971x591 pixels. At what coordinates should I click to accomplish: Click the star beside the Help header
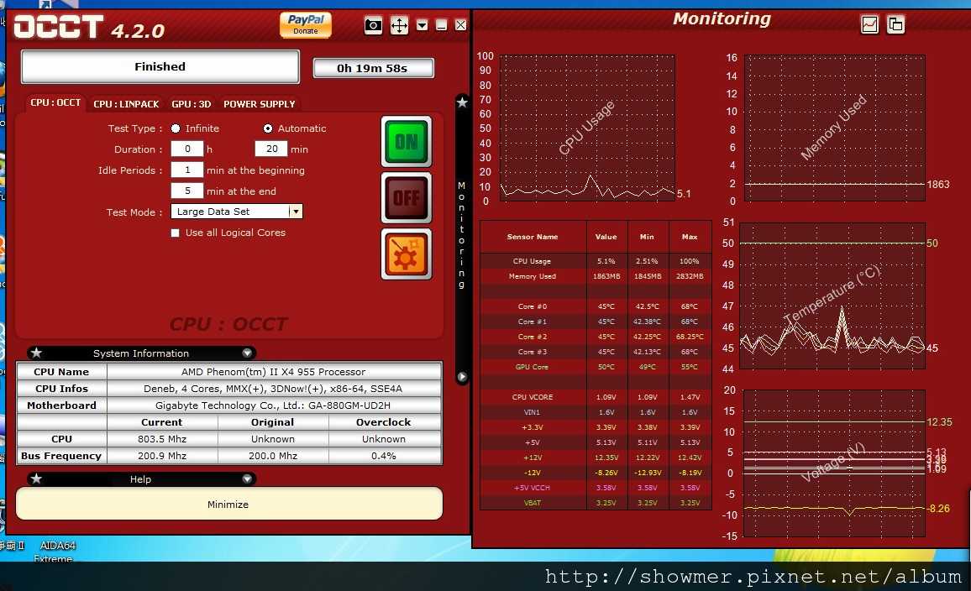point(36,479)
